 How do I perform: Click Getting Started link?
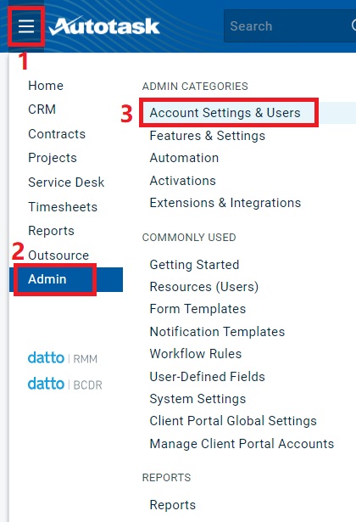tap(194, 265)
